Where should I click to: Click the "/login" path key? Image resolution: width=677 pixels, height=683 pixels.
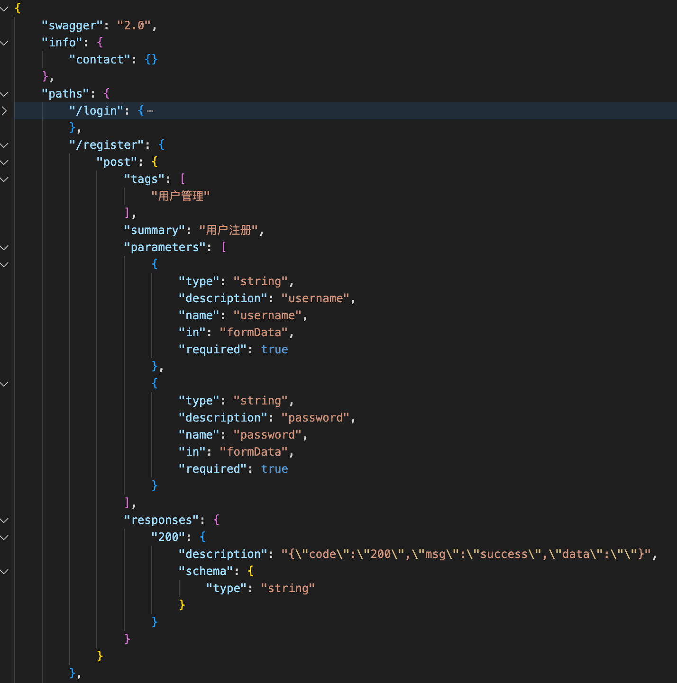click(x=96, y=111)
